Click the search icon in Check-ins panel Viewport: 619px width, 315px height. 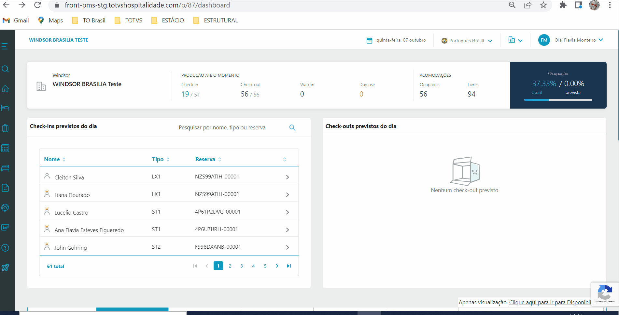click(x=292, y=127)
